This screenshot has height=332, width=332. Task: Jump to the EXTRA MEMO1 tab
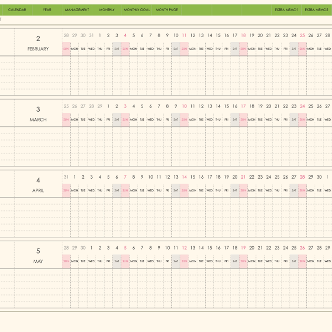287,10
